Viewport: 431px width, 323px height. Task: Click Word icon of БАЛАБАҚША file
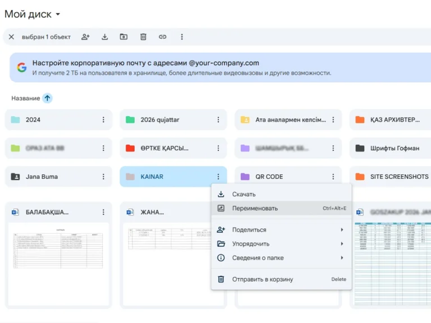(x=15, y=212)
